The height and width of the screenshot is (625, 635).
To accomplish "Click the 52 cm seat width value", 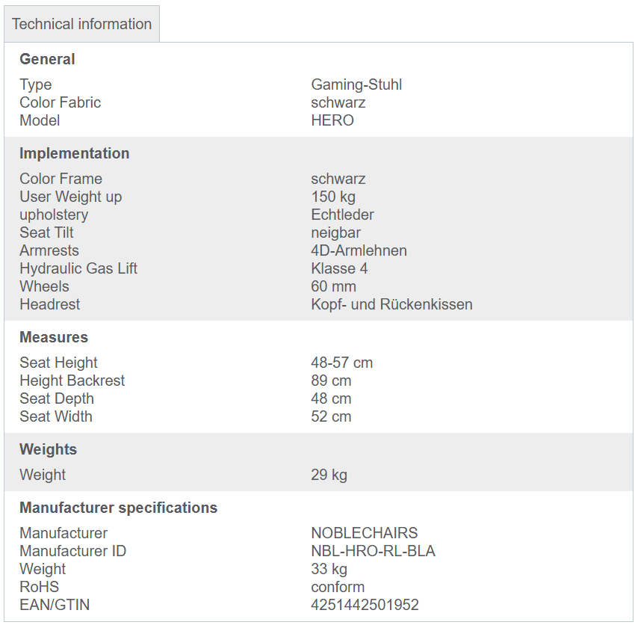I will (331, 416).
